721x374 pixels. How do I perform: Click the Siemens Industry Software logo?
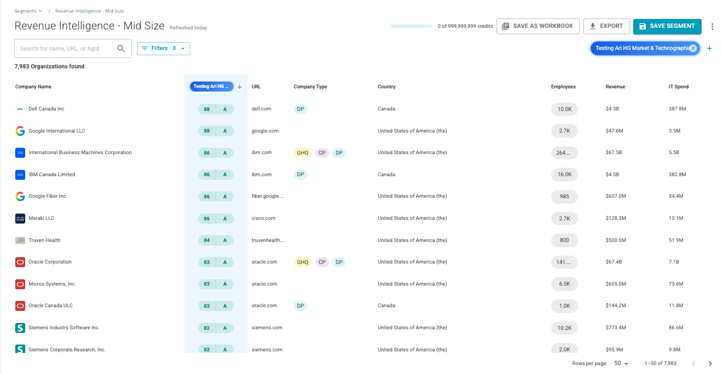pyautogui.click(x=20, y=328)
